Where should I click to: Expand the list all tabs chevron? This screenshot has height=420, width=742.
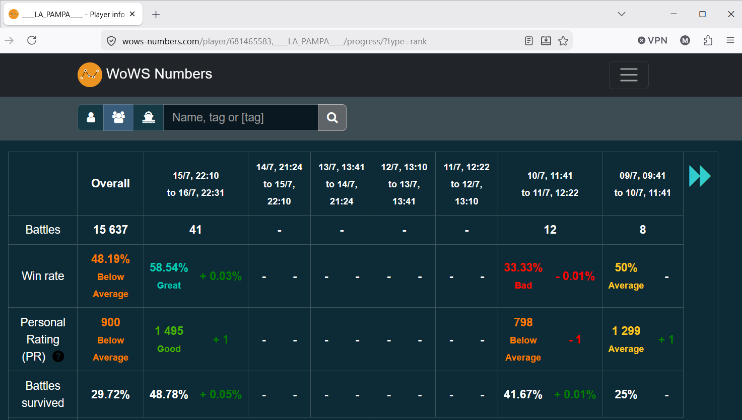622,14
